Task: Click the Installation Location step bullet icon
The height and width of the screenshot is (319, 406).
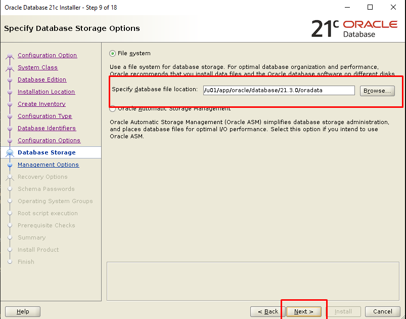Action: pos(10,92)
